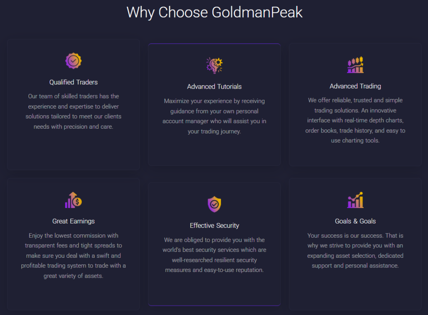Click the Goals & Goals description text

point(355,251)
